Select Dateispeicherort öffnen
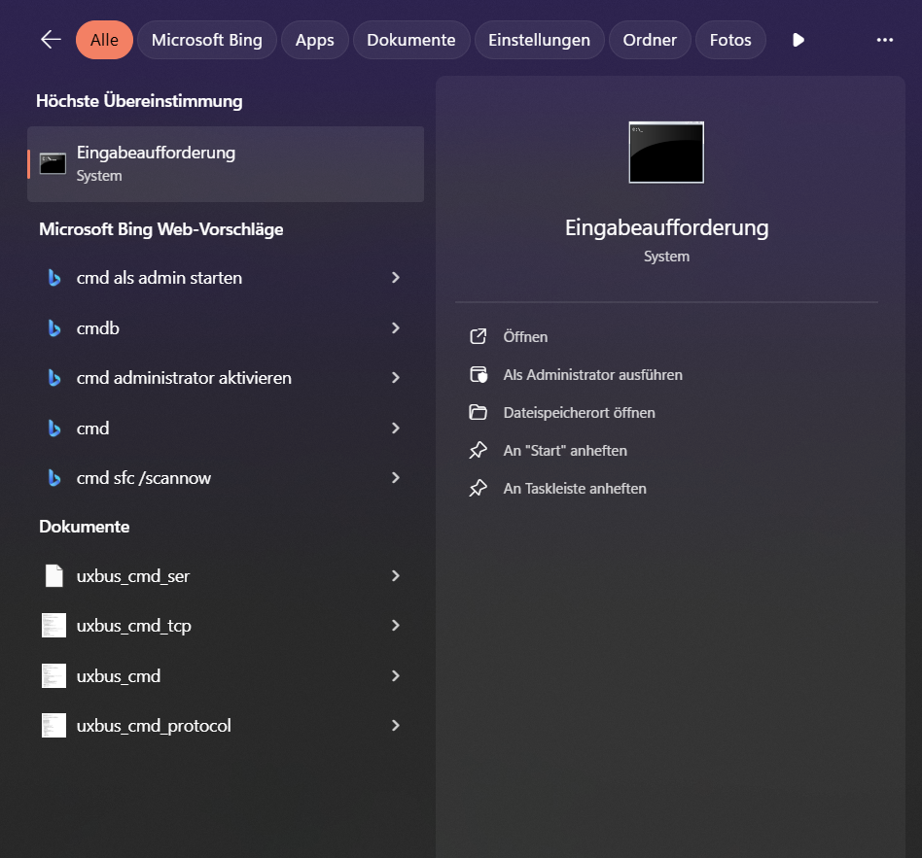The height and width of the screenshot is (858, 922). coord(580,413)
